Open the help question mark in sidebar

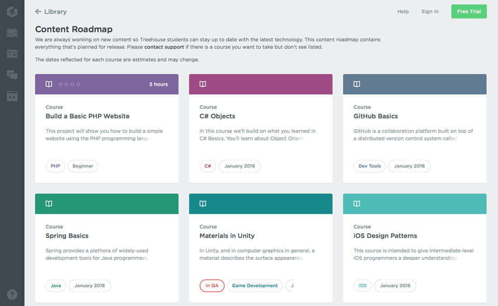(x=12, y=295)
